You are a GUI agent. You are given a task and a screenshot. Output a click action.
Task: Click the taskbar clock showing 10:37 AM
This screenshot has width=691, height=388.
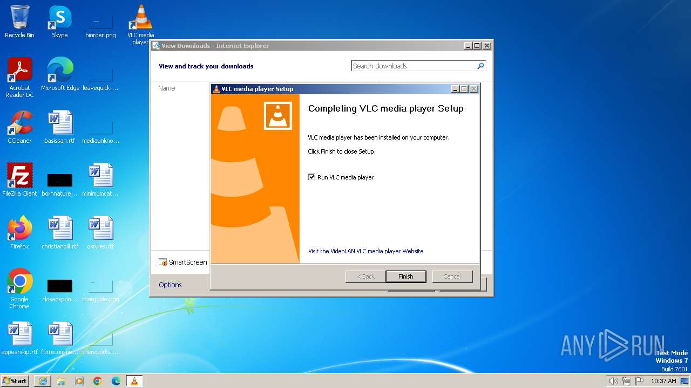pyautogui.click(x=663, y=381)
